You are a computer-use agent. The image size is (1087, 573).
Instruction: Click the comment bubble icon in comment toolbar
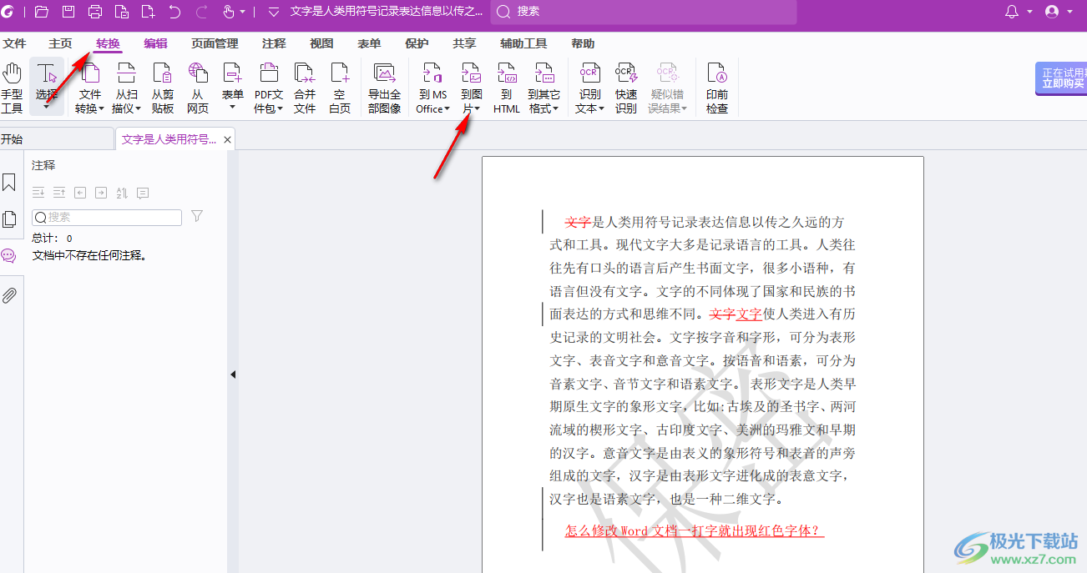(x=143, y=193)
